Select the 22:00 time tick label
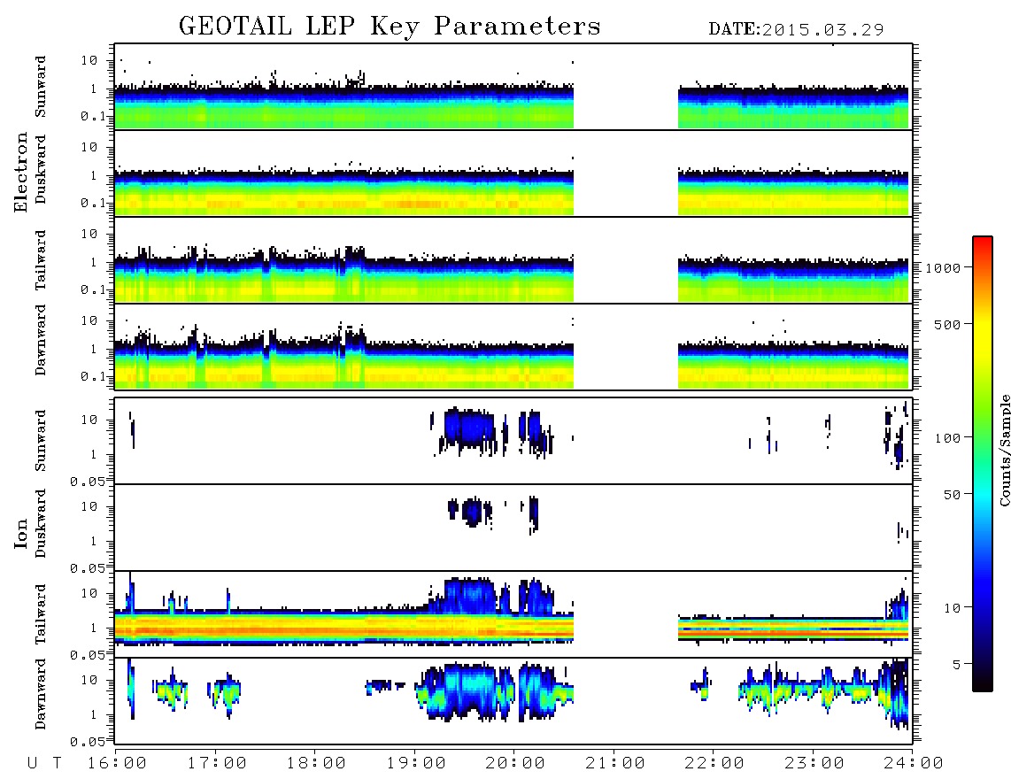The width and height of the screenshot is (1011, 779). [715, 764]
